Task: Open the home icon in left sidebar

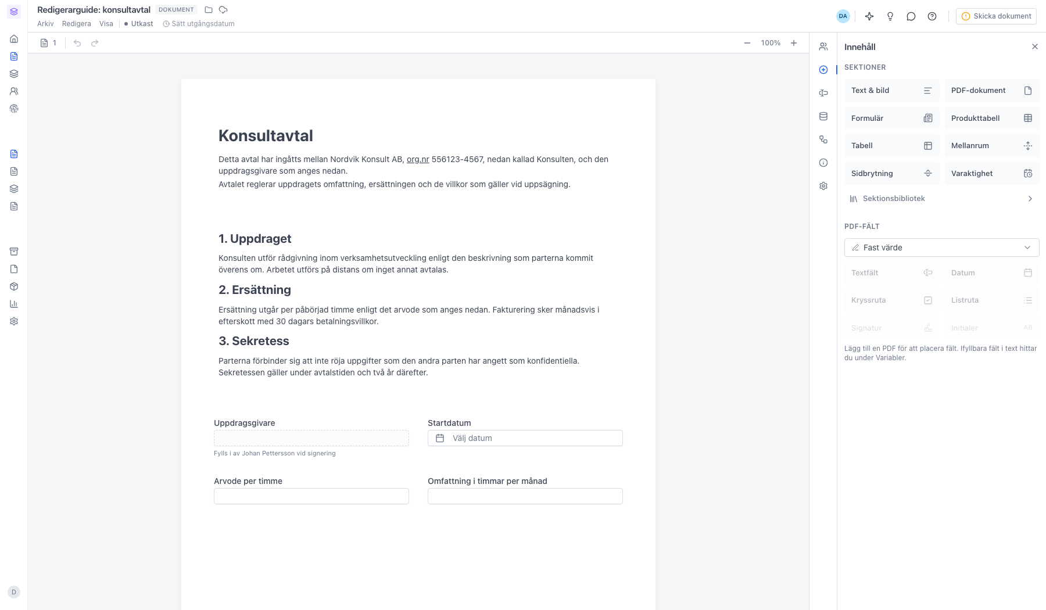Action: click(14, 39)
